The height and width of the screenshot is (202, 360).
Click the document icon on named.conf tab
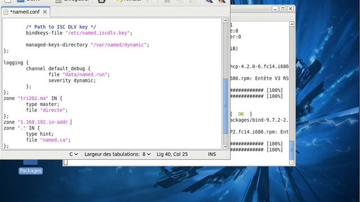(6, 12)
